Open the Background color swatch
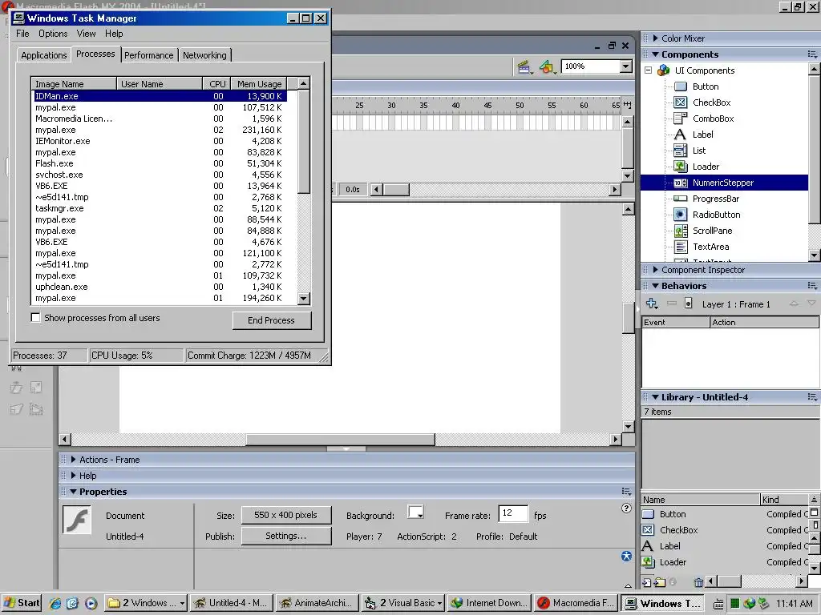 pyautogui.click(x=416, y=512)
